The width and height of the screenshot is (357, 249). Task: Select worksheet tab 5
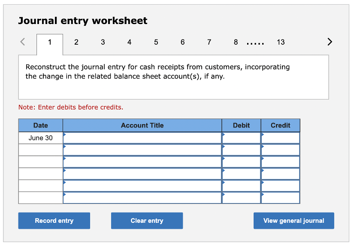[156, 42]
